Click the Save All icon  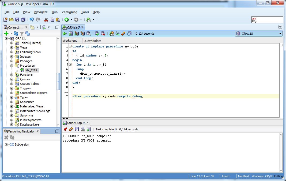(23, 20)
